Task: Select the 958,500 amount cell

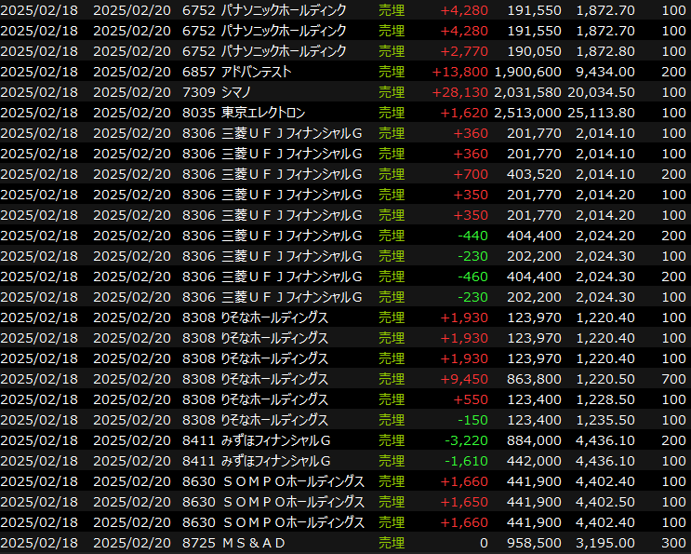Action: point(535,543)
